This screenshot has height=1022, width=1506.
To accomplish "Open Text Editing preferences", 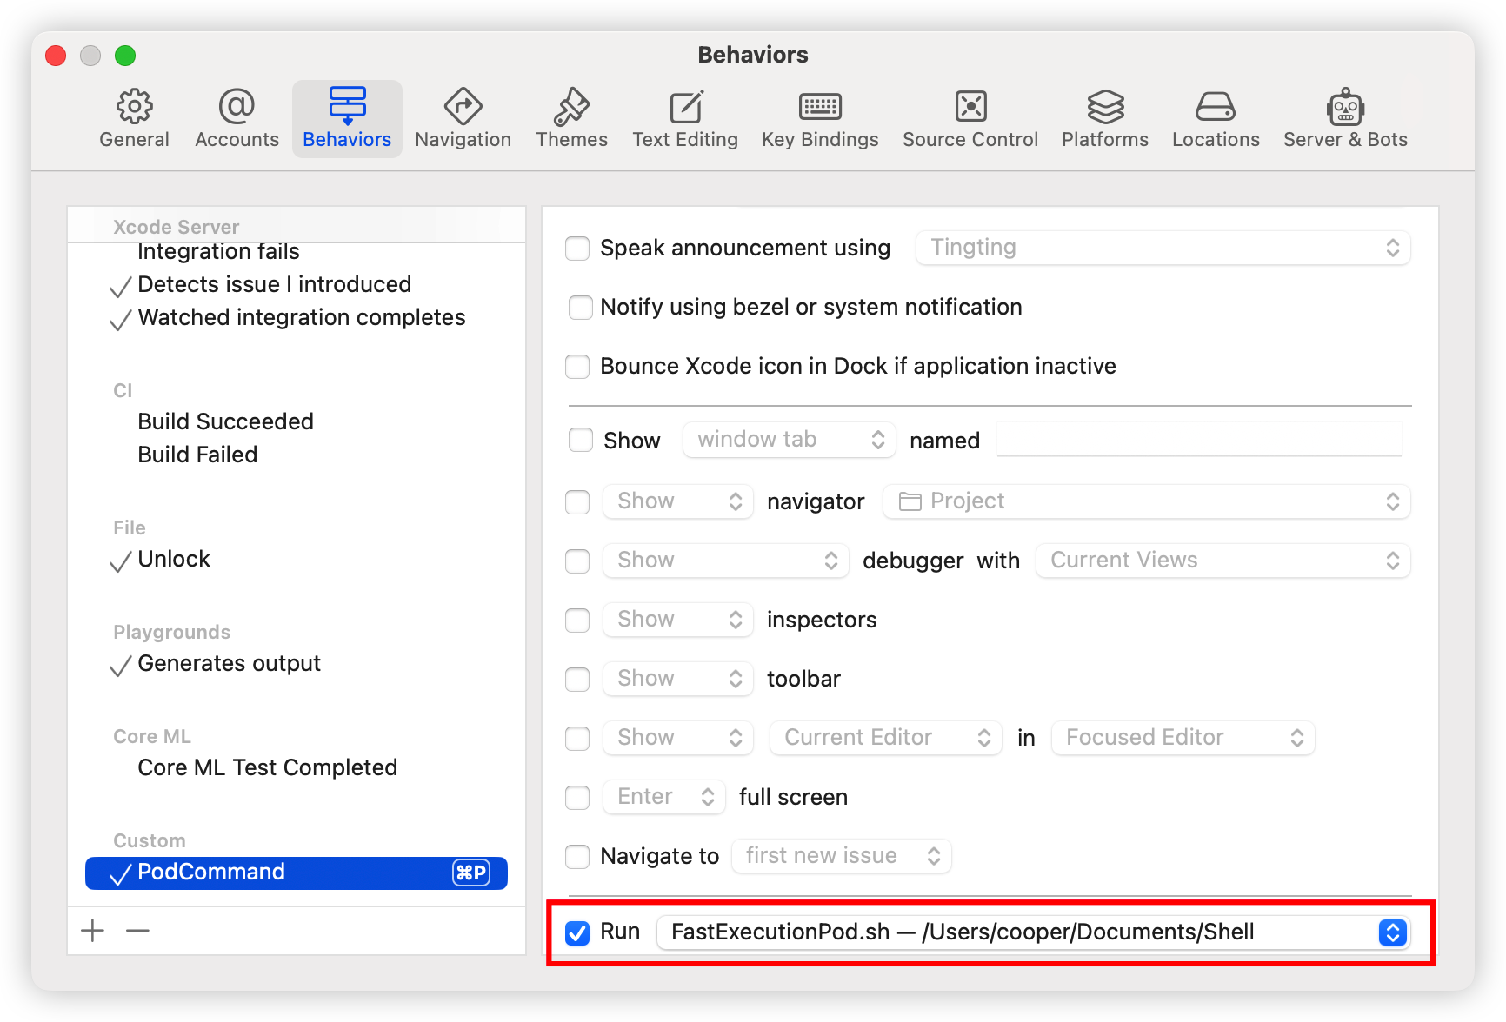I will click(685, 117).
